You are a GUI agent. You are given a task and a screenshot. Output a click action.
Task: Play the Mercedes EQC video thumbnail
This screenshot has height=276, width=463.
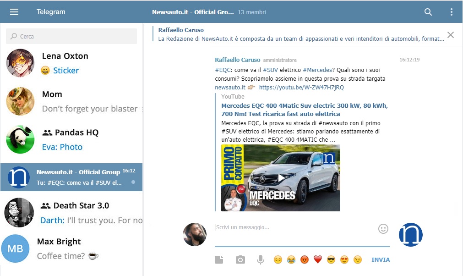tap(281, 178)
